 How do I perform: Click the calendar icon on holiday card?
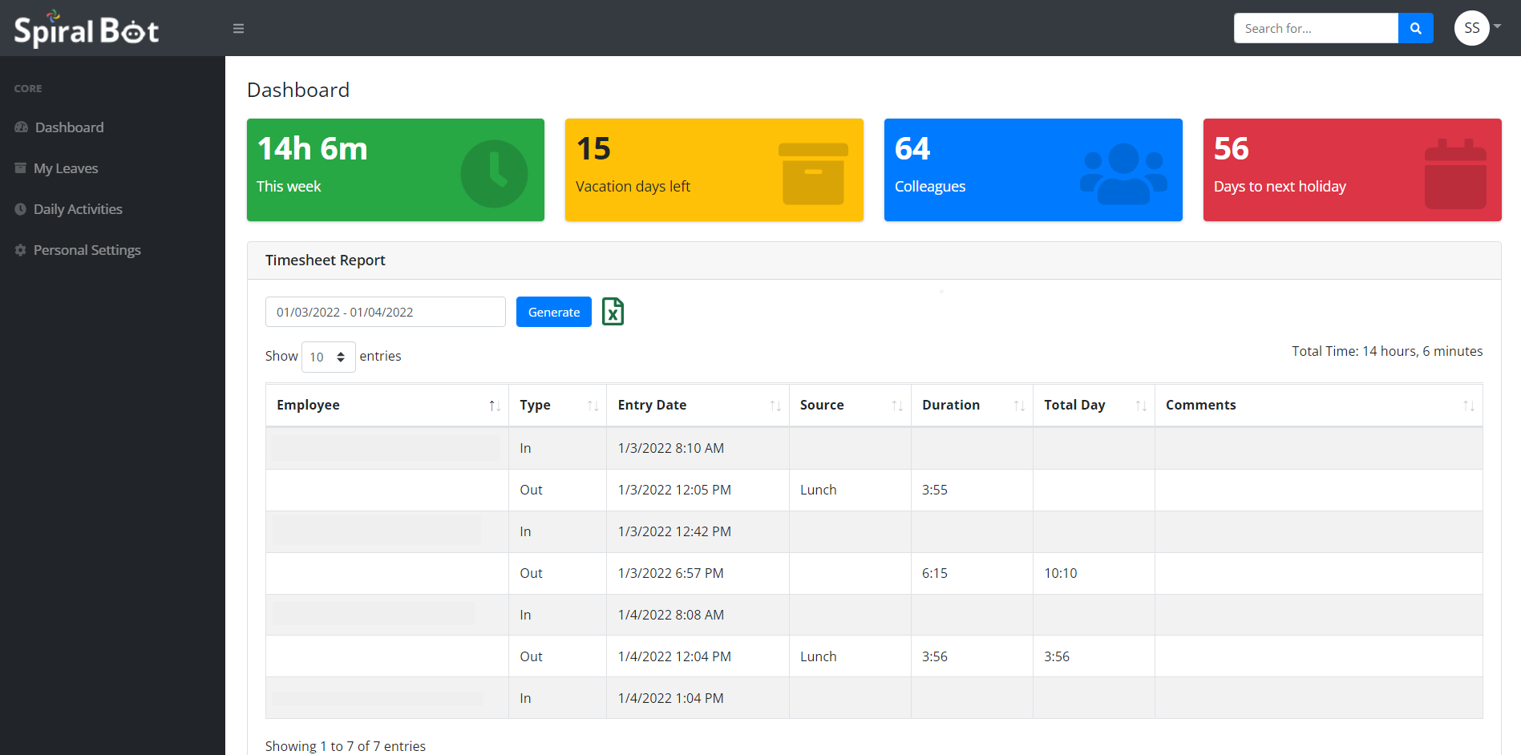click(1454, 174)
